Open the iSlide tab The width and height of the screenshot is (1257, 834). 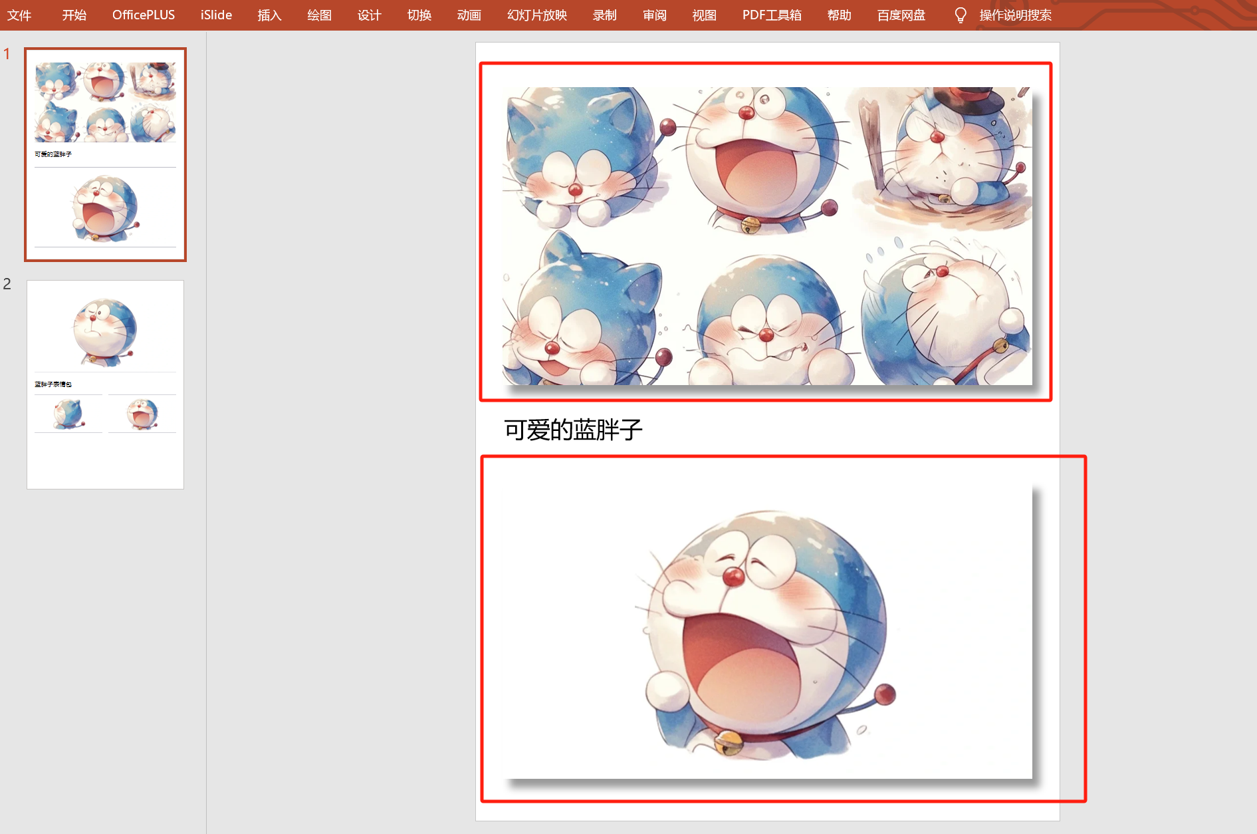216,15
